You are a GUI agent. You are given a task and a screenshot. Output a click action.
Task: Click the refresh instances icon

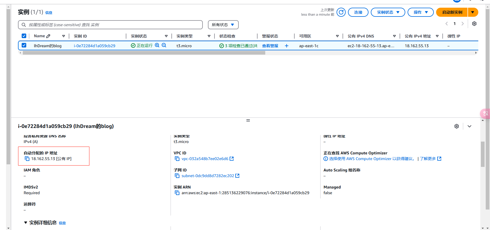tap(341, 12)
